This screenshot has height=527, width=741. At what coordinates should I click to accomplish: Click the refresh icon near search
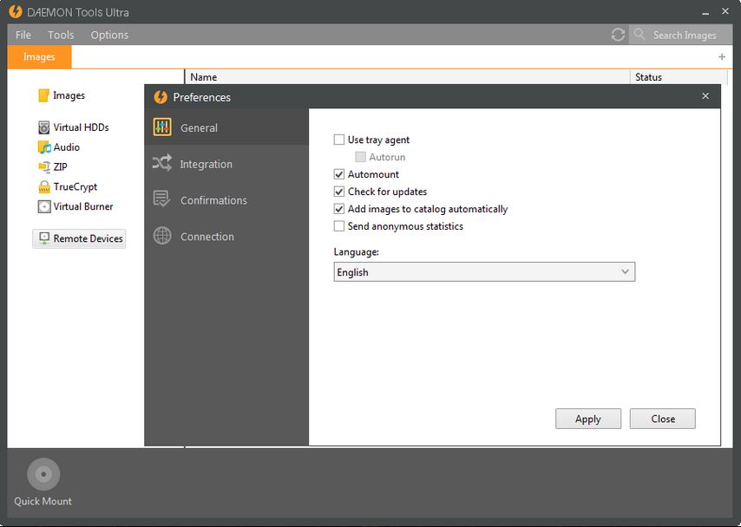(x=618, y=35)
